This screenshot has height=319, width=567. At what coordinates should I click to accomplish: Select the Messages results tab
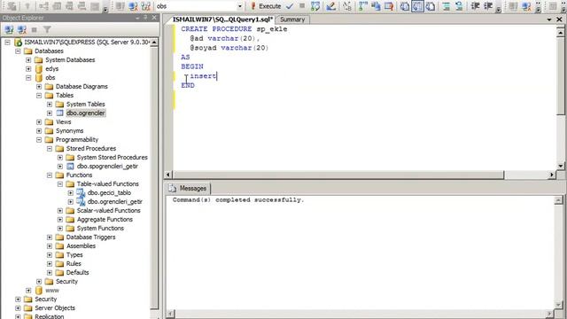[x=188, y=189]
